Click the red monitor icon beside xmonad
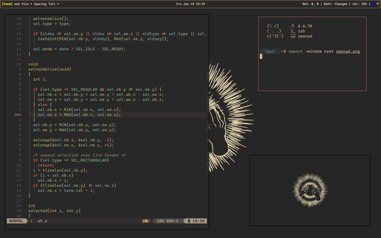This screenshot has height=238, width=381. click(x=293, y=36)
